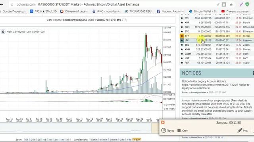
Task: Switch candlesticks to 4-hr
Action: (129, 140)
